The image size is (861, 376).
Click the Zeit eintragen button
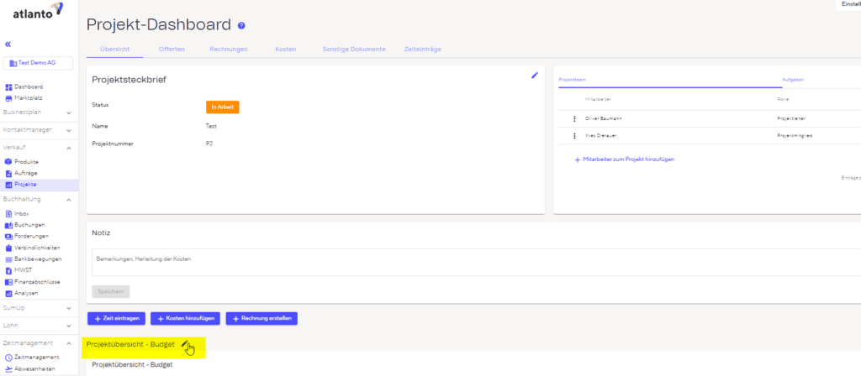(115, 319)
